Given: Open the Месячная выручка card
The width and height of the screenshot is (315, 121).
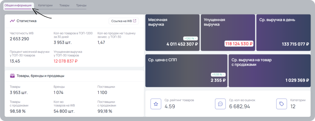Looking at the screenshot, I should click(172, 32).
